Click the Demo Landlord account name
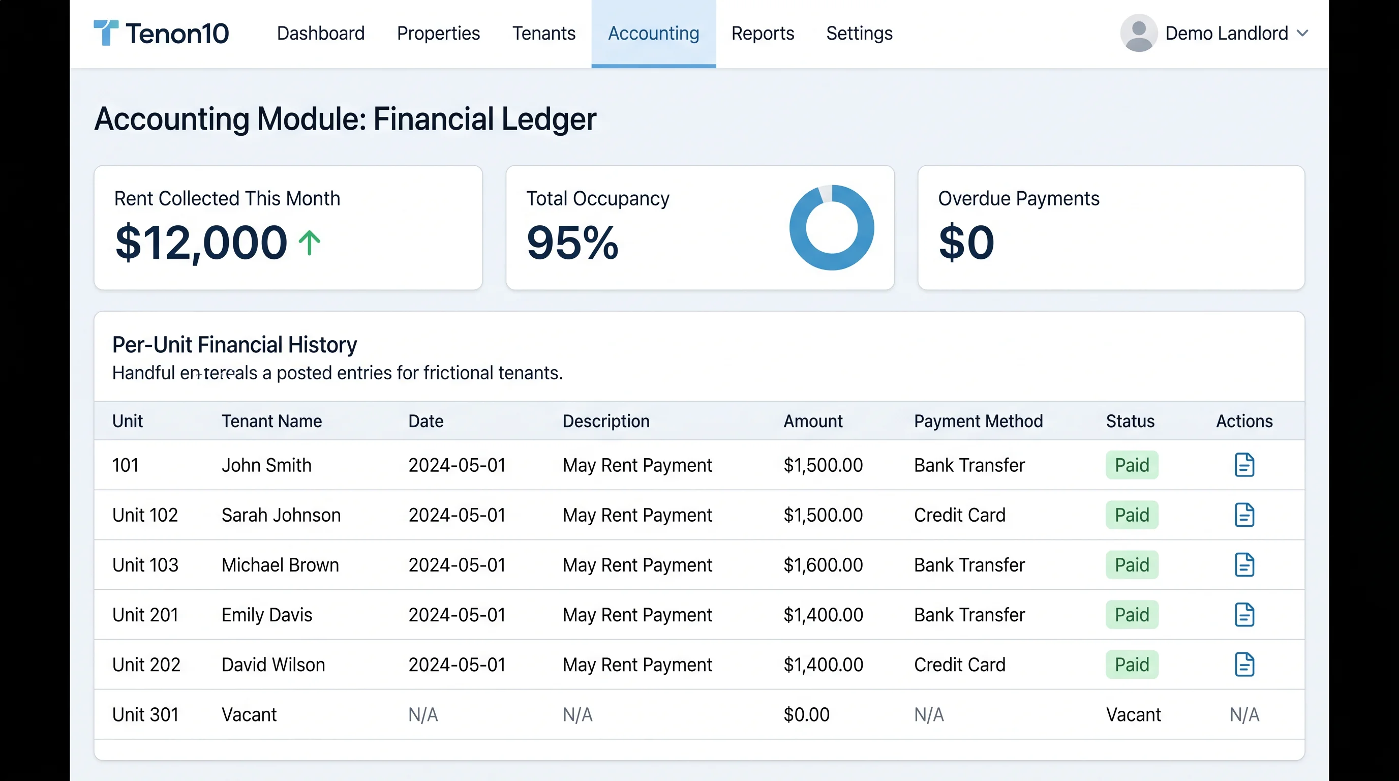This screenshot has width=1399, height=781. [x=1226, y=33]
